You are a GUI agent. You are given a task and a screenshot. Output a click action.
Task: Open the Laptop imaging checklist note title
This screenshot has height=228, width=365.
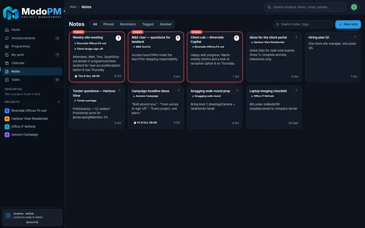(x=268, y=91)
